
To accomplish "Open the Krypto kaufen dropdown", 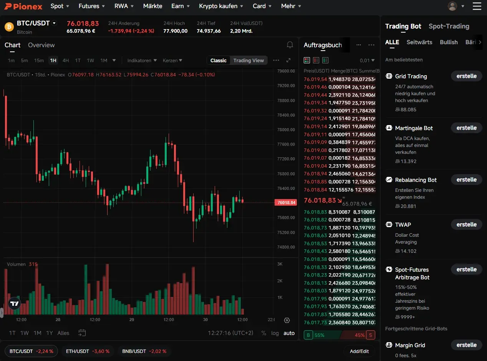I will pos(221,6).
